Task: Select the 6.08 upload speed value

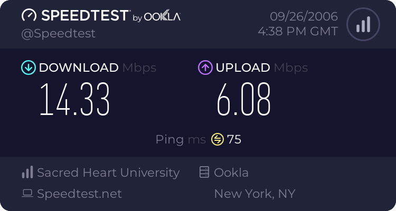Action: coord(244,99)
